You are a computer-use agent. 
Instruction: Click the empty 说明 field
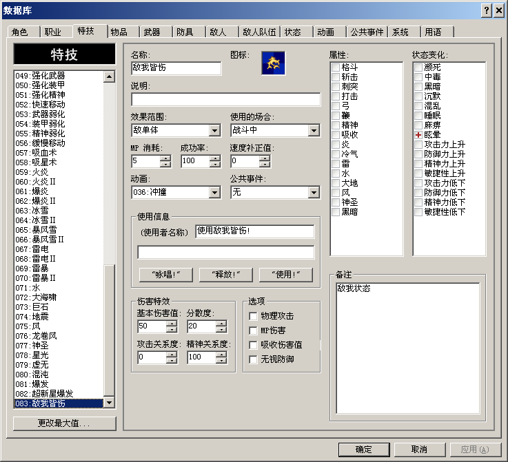(226, 99)
